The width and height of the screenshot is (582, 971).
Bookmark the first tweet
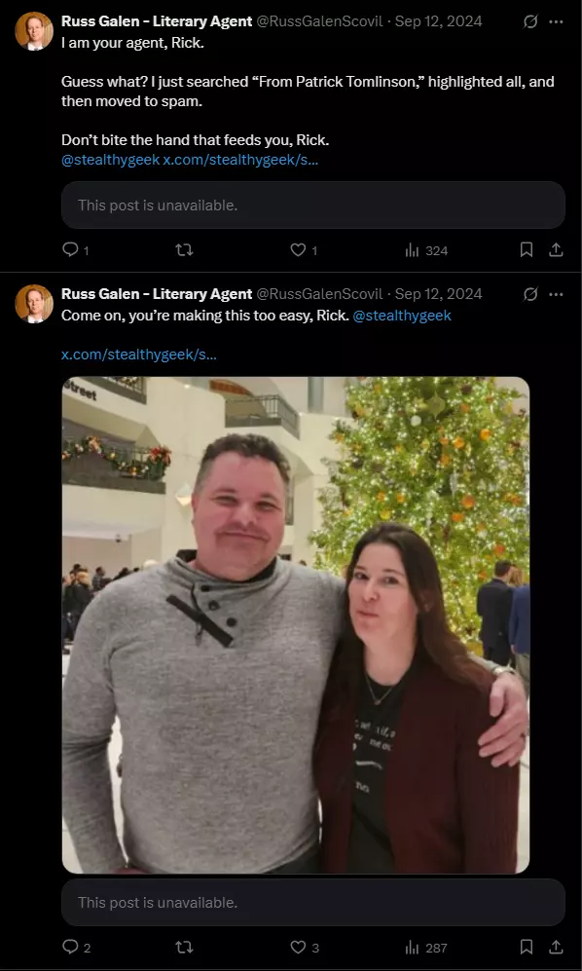pyautogui.click(x=527, y=249)
